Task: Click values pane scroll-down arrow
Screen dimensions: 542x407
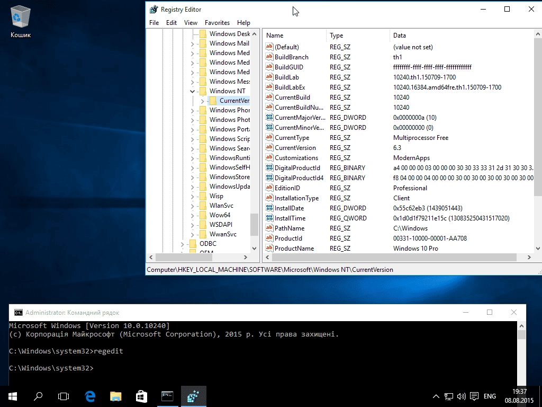Action: coord(538,248)
